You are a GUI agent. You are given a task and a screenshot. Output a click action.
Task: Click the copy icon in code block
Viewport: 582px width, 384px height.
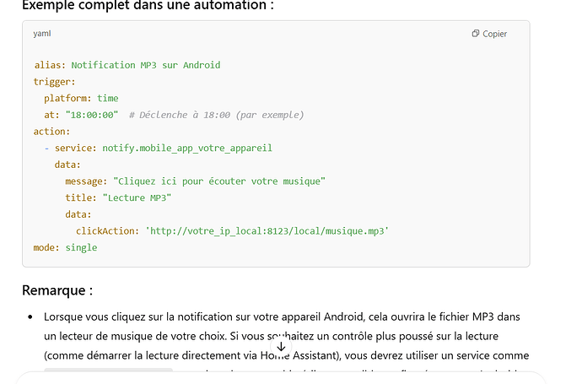click(476, 34)
